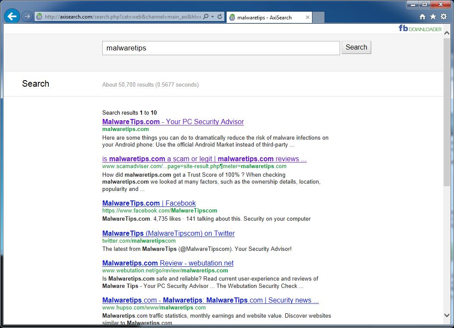Screen dimensions: 454x328
Task: Minimize the browser window
Action: click(x=413, y=5)
